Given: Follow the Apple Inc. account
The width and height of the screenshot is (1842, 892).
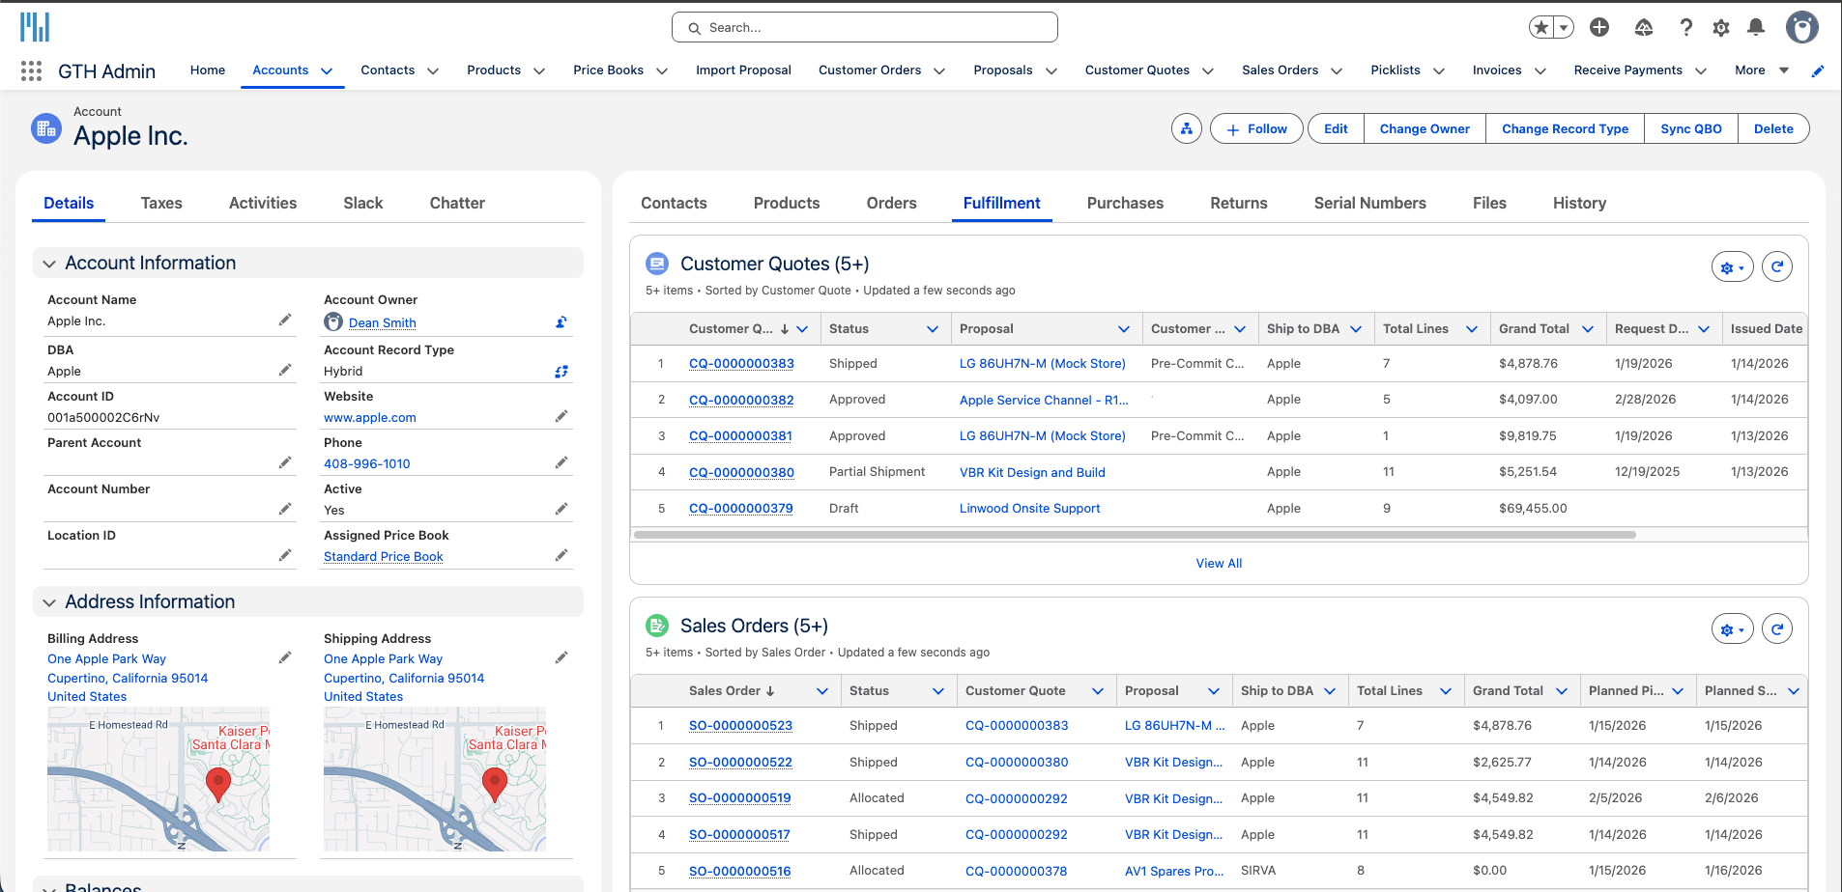Looking at the screenshot, I should [x=1256, y=128].
